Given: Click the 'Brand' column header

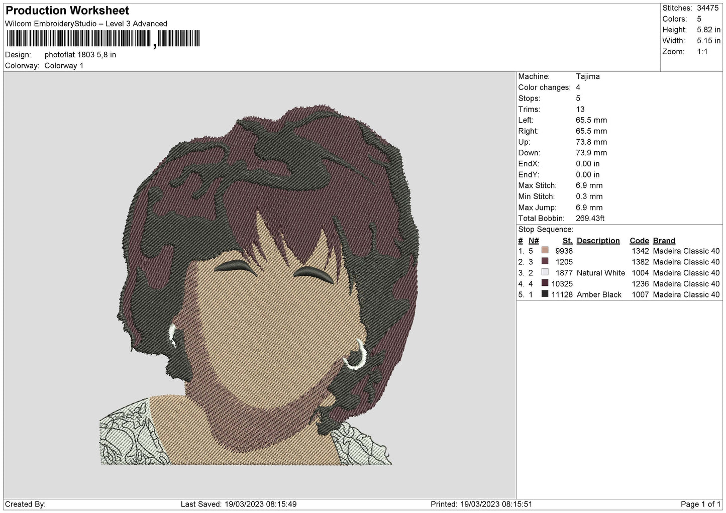Looking at the screenshot, I should [x=664, y=241].
